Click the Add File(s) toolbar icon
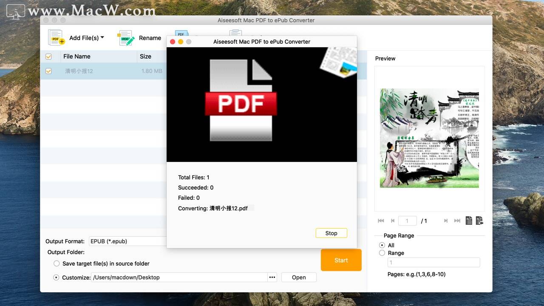 tap(56, 38)
